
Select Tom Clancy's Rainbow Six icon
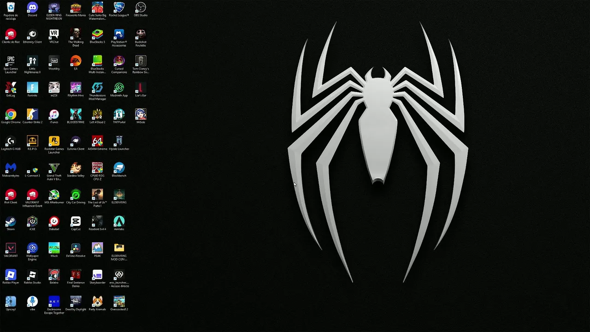141,61
